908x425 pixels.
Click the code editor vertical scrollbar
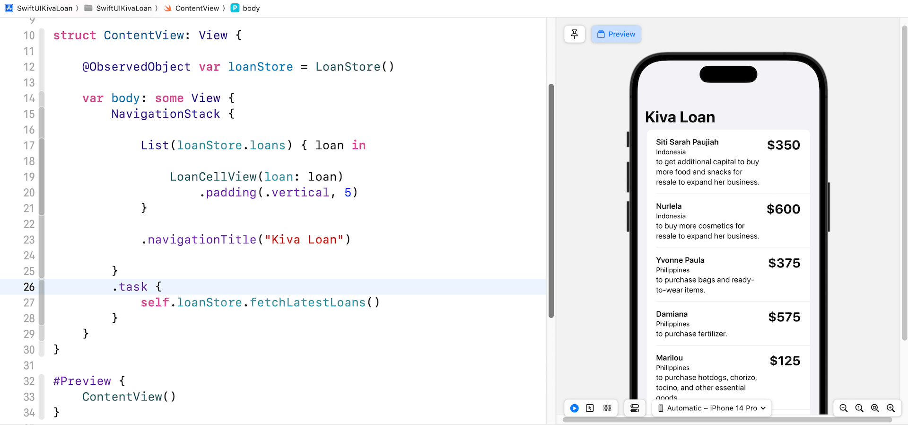[x=551, y=201]
